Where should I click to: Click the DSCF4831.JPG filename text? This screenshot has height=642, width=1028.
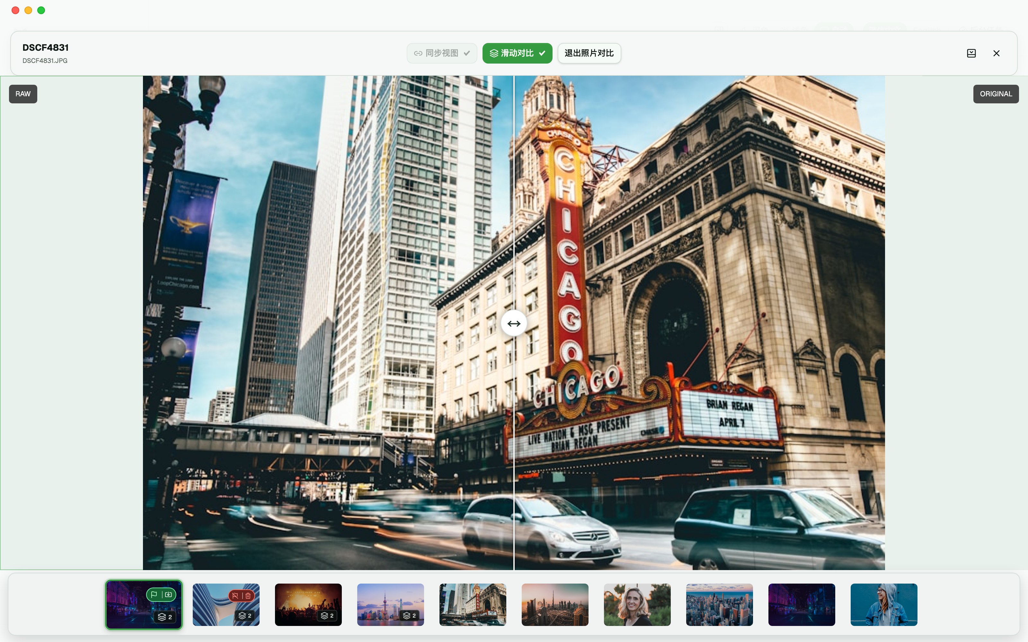45,61
